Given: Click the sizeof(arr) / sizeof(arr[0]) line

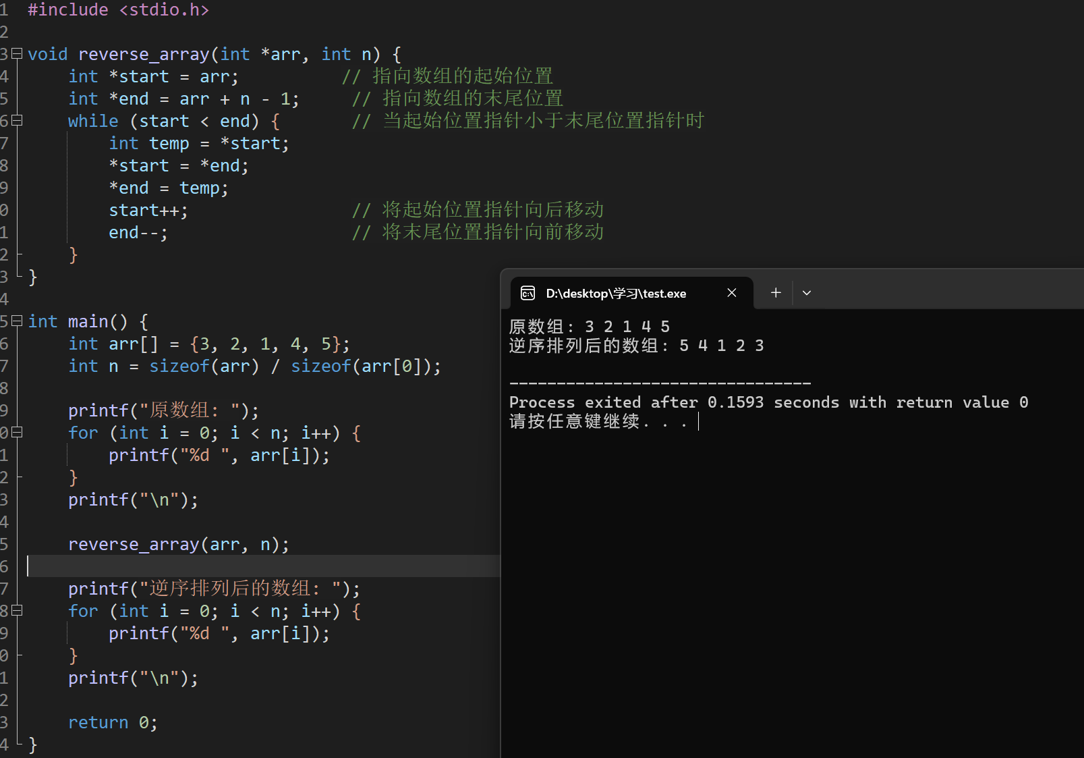Looking at the screenshot, I should point(255,366).
